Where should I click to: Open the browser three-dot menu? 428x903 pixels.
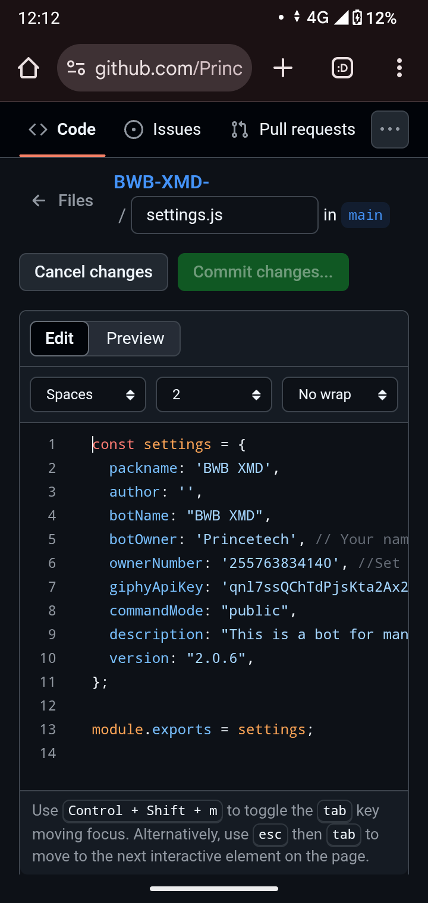pos(399,68)
